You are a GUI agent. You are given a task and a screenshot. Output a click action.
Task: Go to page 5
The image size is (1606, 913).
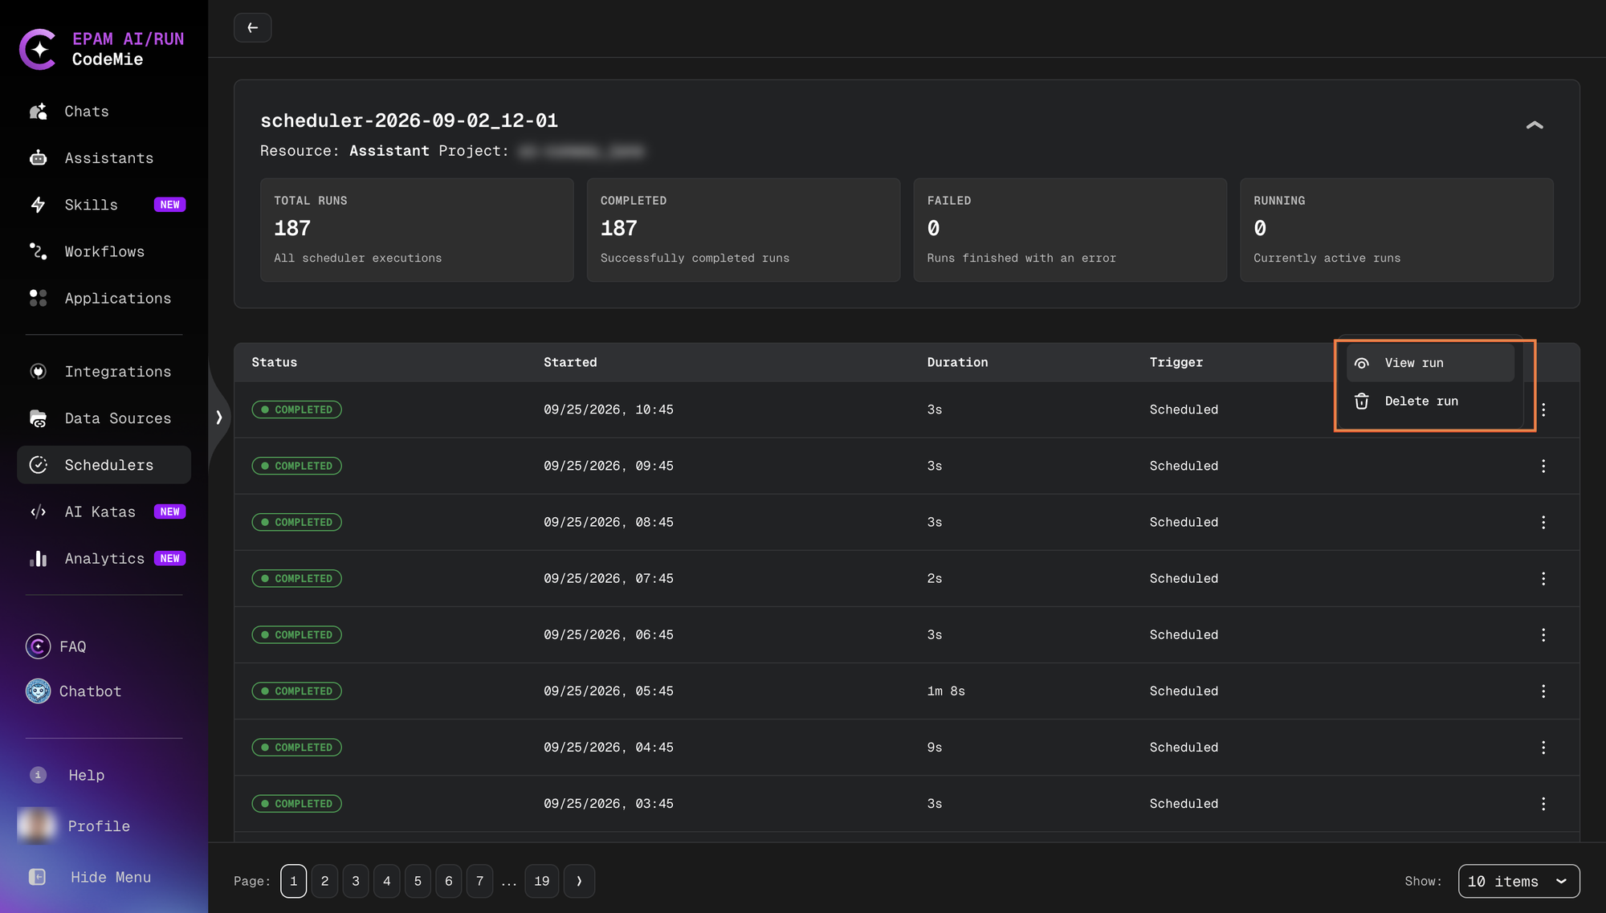[x=418, y=881]
